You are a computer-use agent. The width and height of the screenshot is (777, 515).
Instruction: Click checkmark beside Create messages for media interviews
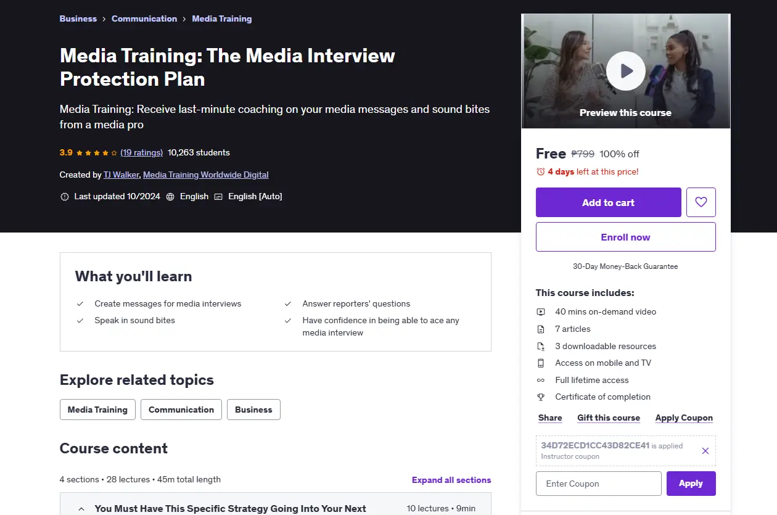[x=80, y=303]
